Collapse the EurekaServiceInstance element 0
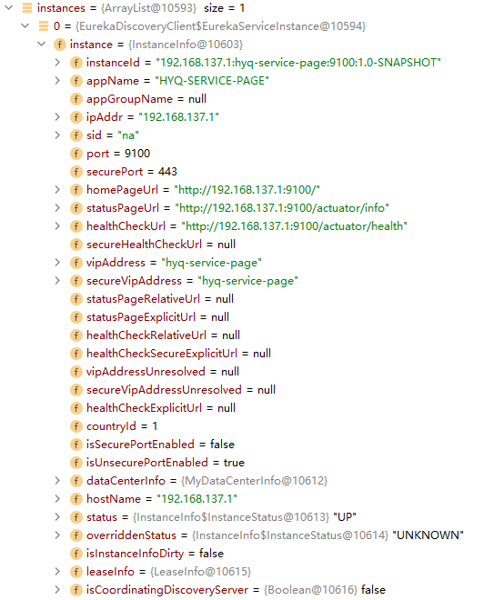Screen dimensions: 504x600 point(25,26)
